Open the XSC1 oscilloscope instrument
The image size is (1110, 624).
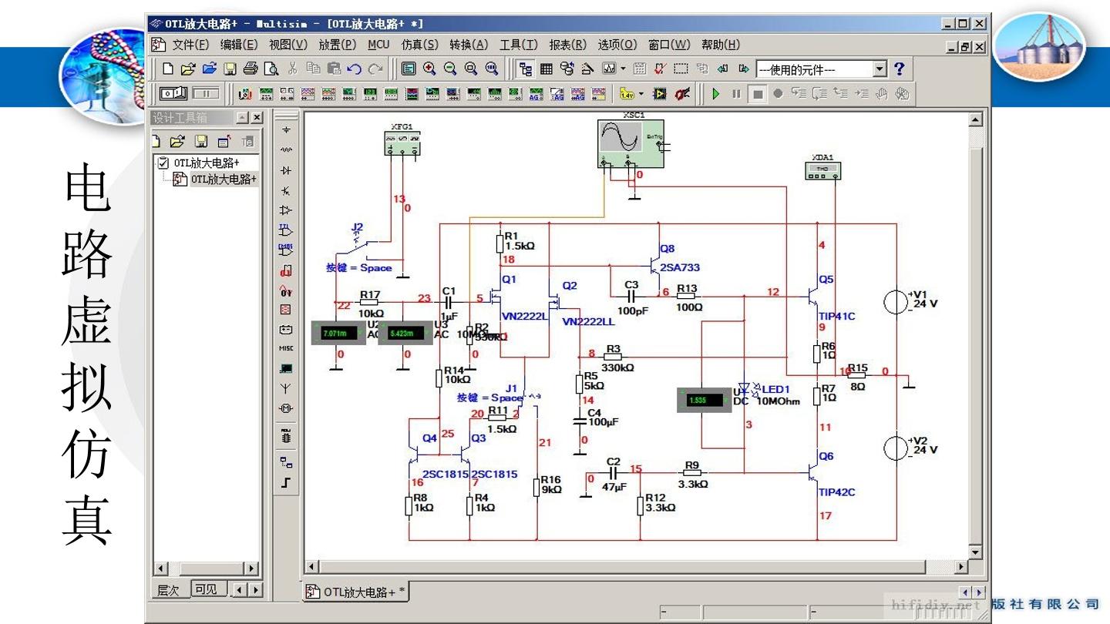(x=631, y=143)
